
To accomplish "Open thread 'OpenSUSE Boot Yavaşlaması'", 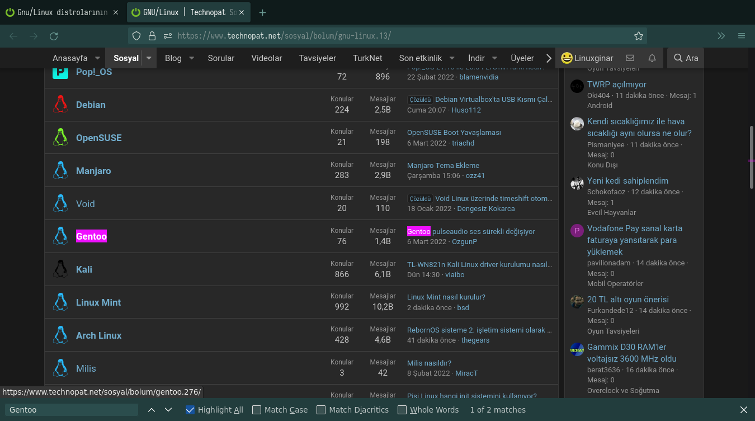I will (x=454, y=132).
